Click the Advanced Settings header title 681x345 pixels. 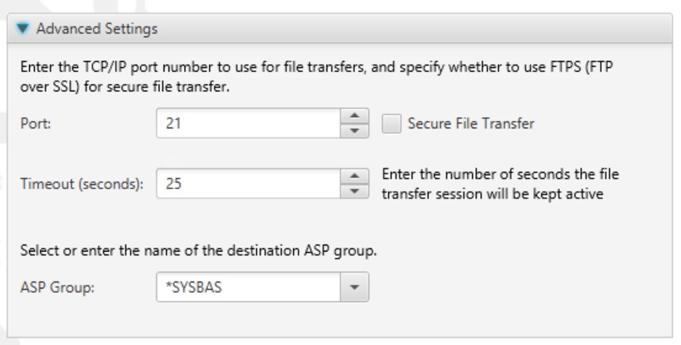[x=97, y=28]
